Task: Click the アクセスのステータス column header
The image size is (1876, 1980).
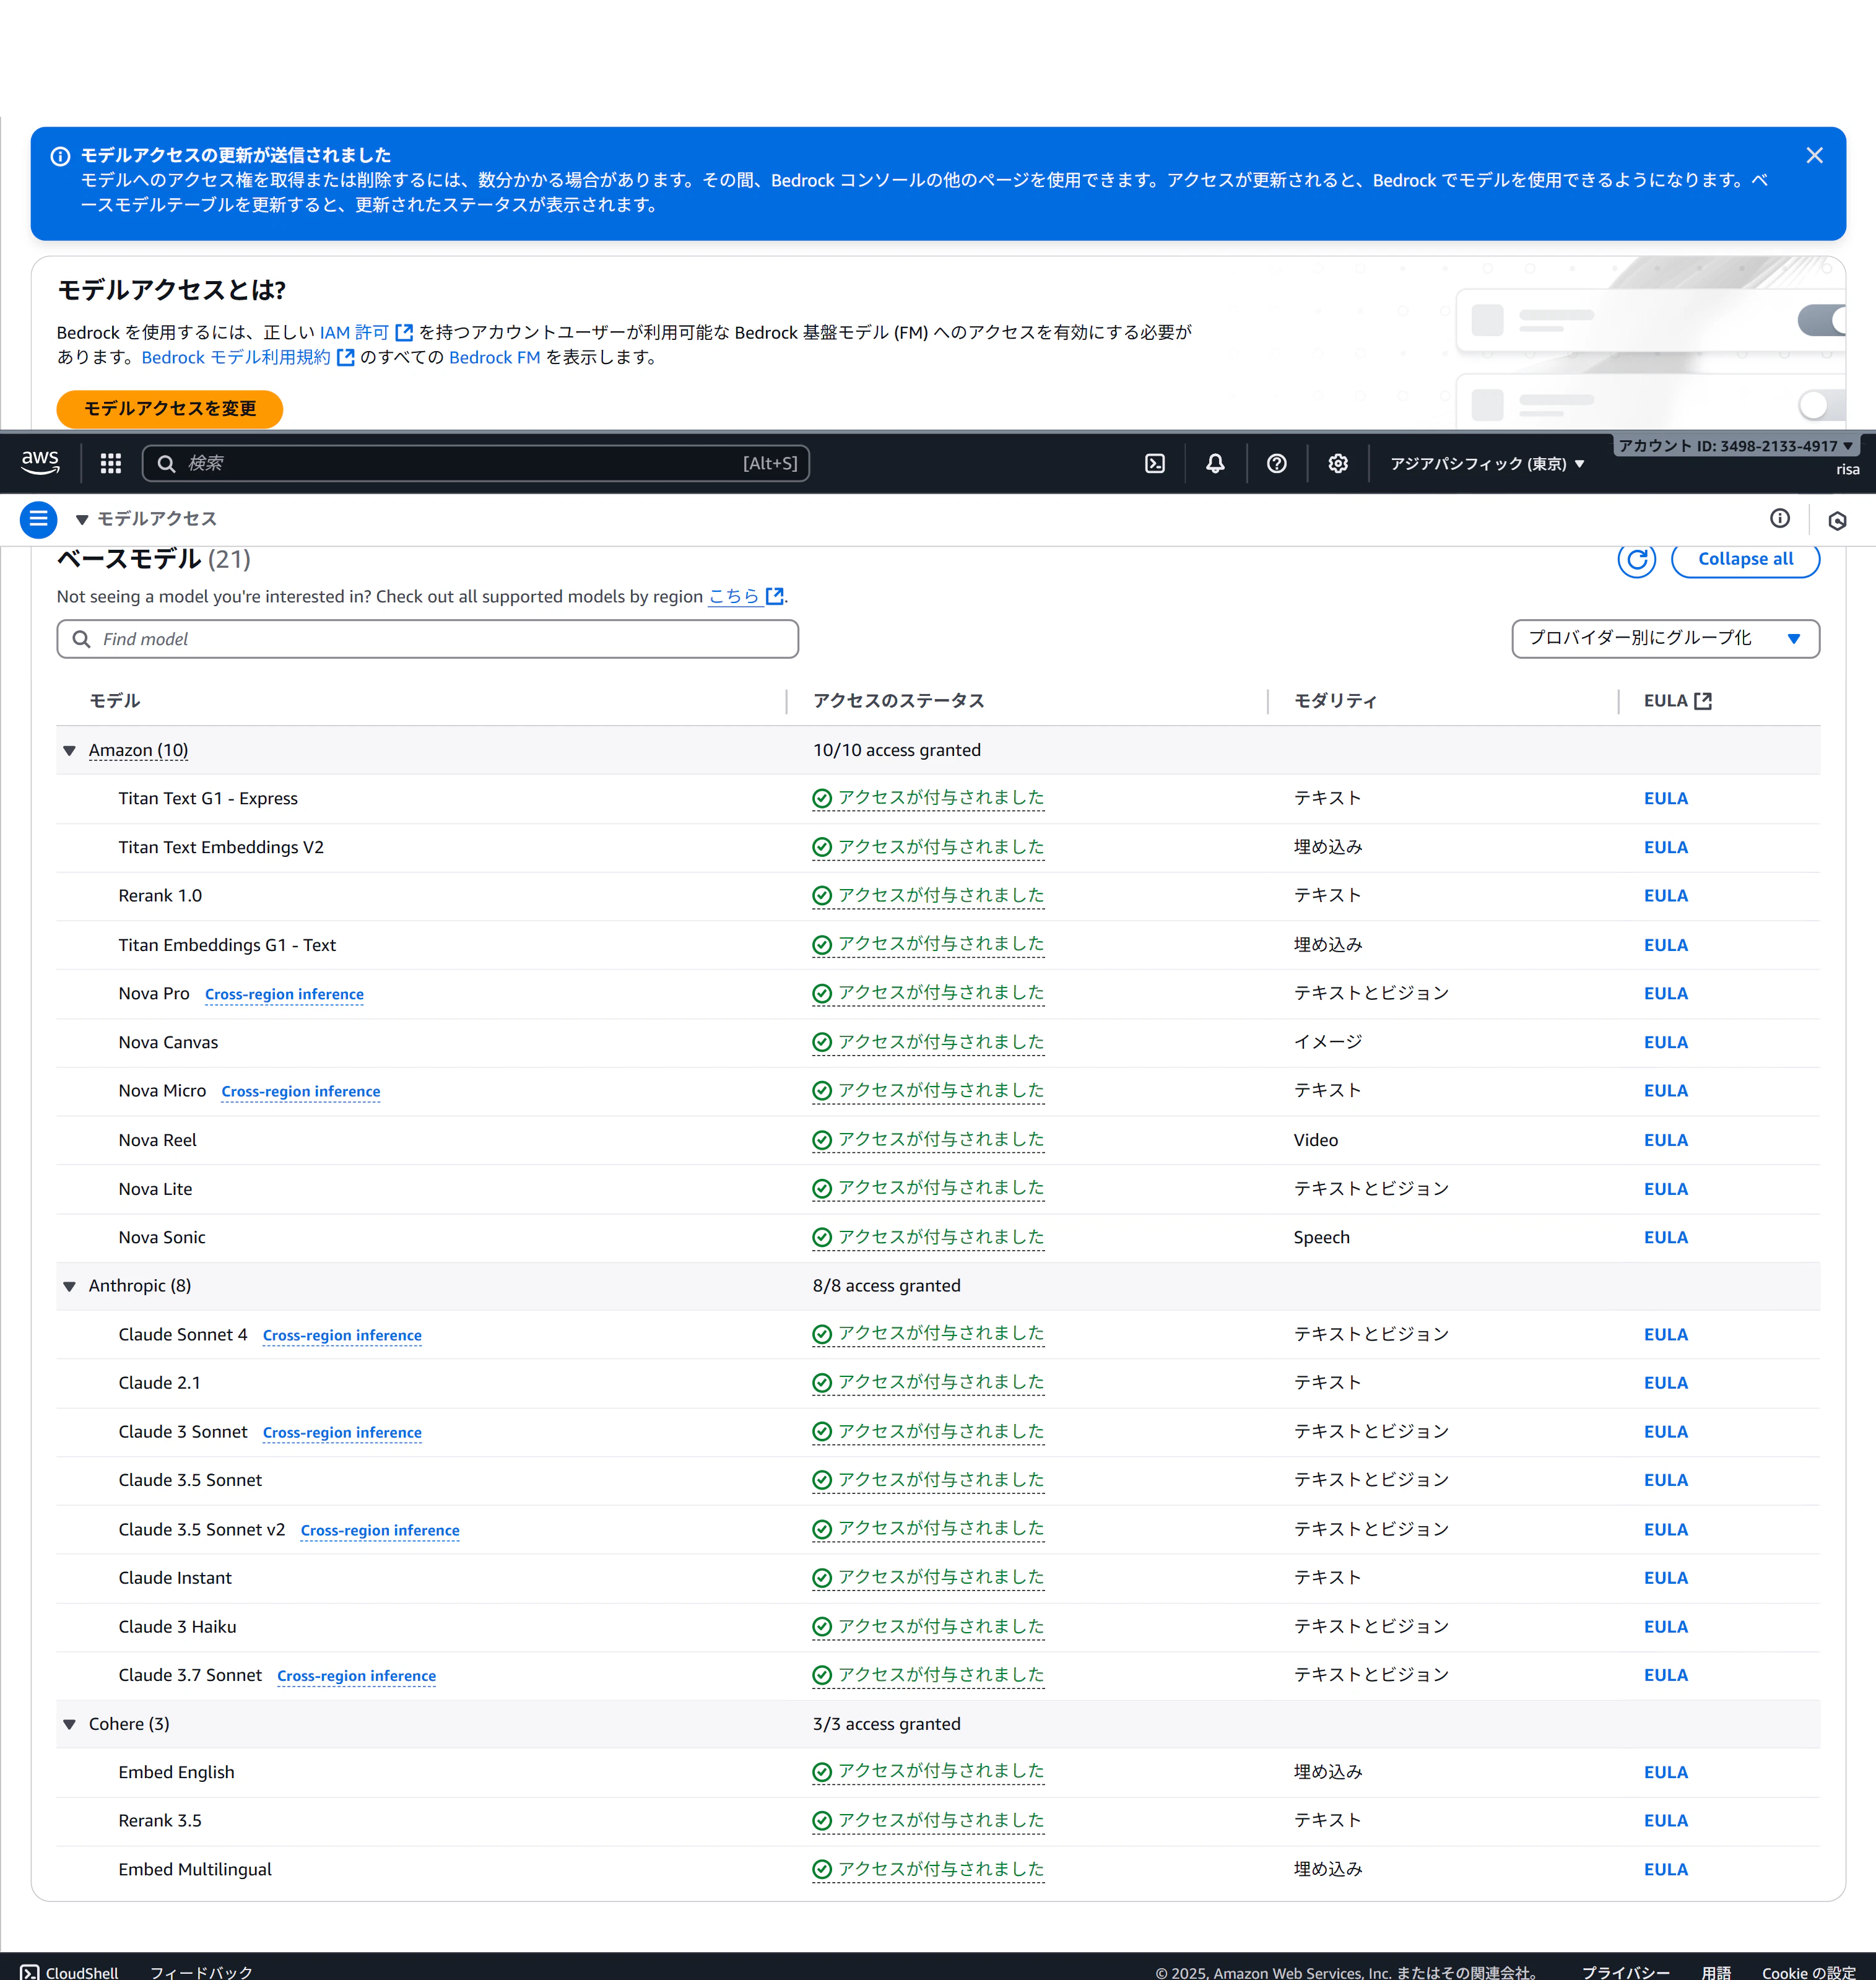Action: [x=898, y=701]
